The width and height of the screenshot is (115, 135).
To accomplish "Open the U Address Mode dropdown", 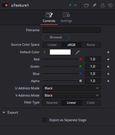I will click(x=71, y=88).
